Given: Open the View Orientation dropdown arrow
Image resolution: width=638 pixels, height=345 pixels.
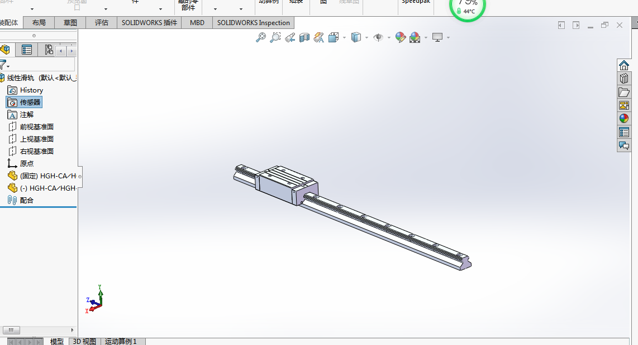Looking at the screenshot, I should pyautogui.click(x=345, y=38).
